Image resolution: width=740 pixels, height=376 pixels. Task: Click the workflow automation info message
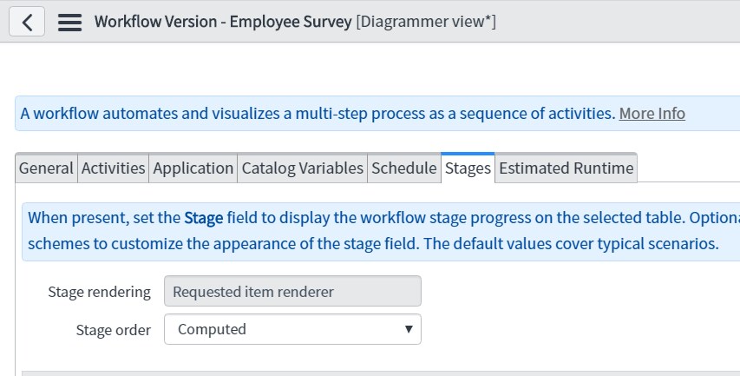pyautogui.click(x=318, y=114)
